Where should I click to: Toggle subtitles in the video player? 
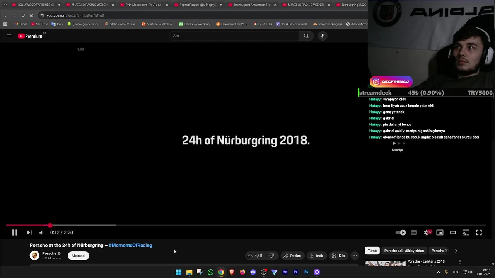pos(414,232)
